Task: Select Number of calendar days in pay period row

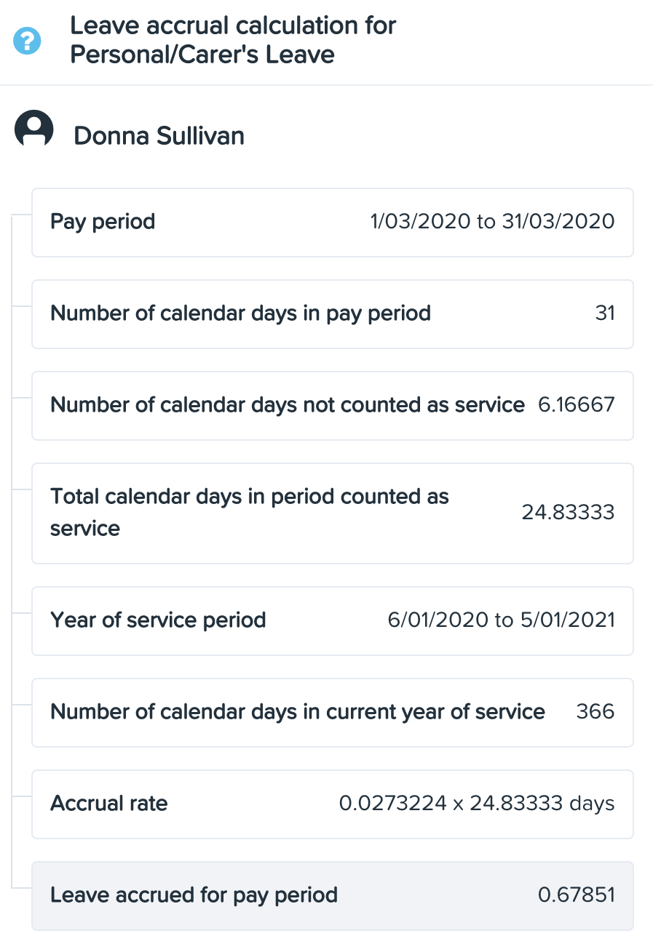Action: 333,314
